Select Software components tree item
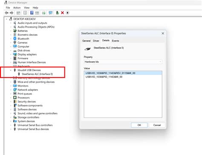The height and width of the screenshot is (155, 202). point(30,106)
